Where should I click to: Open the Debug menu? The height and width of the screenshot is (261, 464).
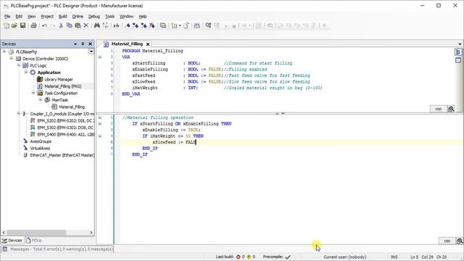point(94,16)
